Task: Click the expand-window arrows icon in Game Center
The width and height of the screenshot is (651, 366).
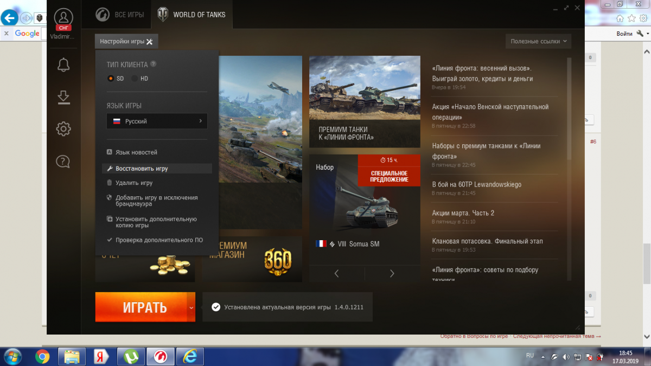Action: [566, 8]
